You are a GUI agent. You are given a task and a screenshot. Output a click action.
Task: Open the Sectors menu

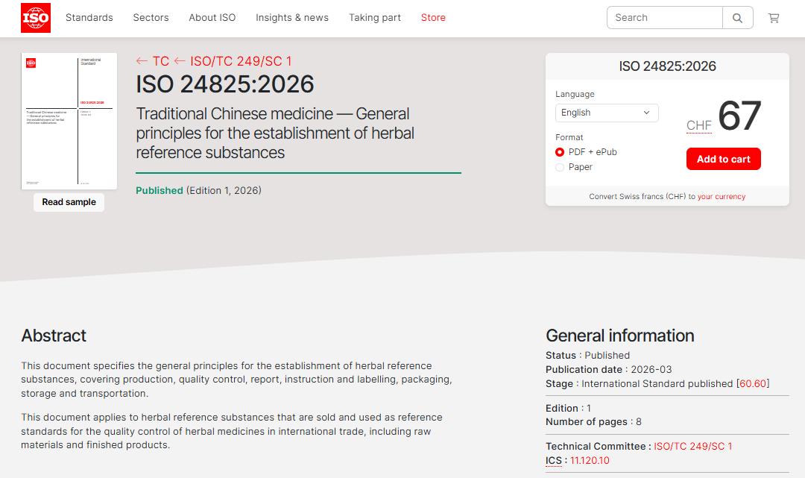[x=151, y=18]
